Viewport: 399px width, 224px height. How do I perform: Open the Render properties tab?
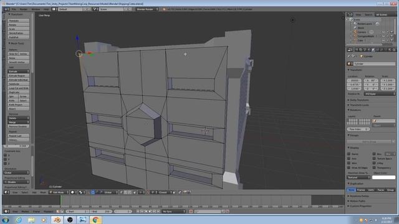[356, 50]
